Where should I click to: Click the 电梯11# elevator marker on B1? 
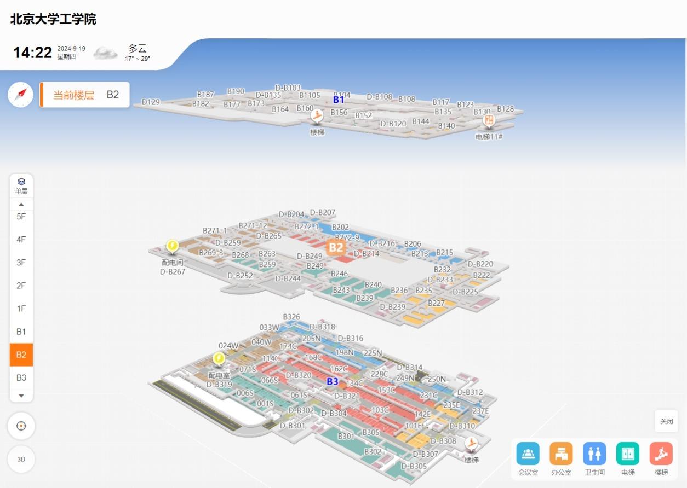point(489,120)
